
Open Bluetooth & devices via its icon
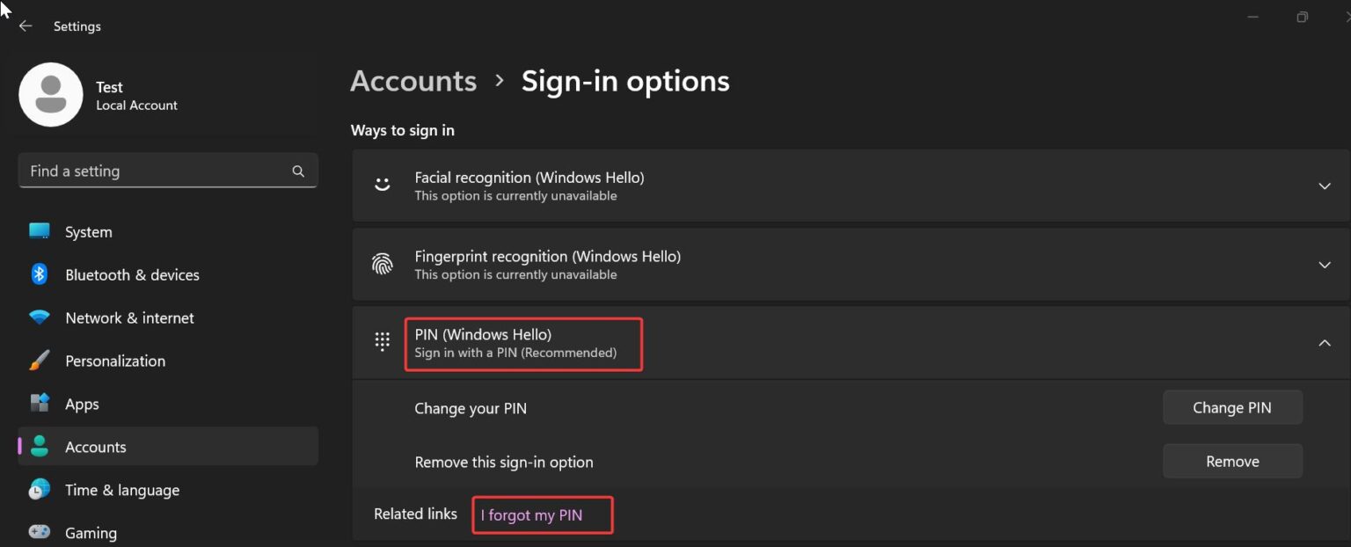[x=39, y=274]
